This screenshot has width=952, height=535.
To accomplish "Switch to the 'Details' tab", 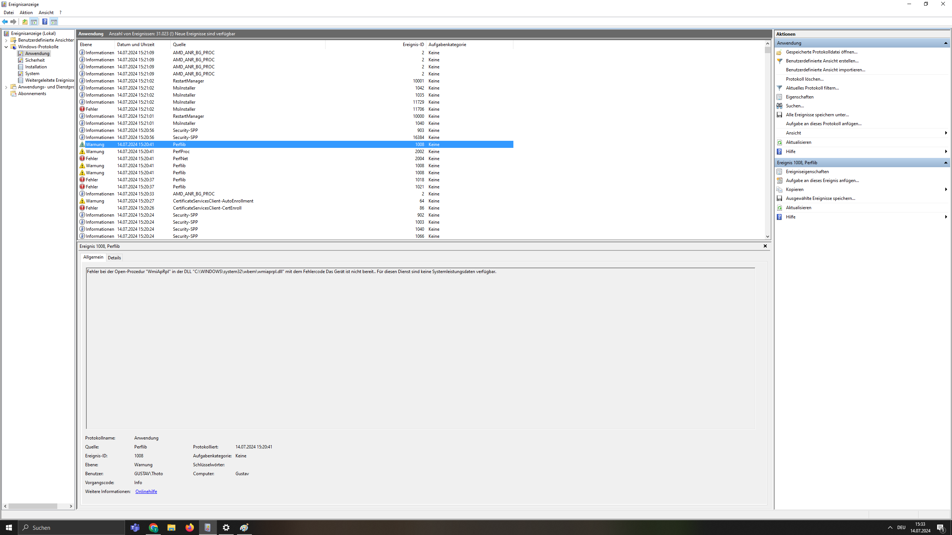I will pos(114,257).
